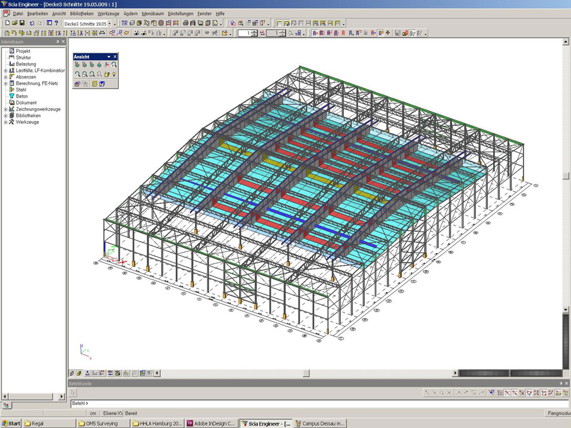Expand the Lastfälle, LF-Kombination tree node

tap(5, 71)
